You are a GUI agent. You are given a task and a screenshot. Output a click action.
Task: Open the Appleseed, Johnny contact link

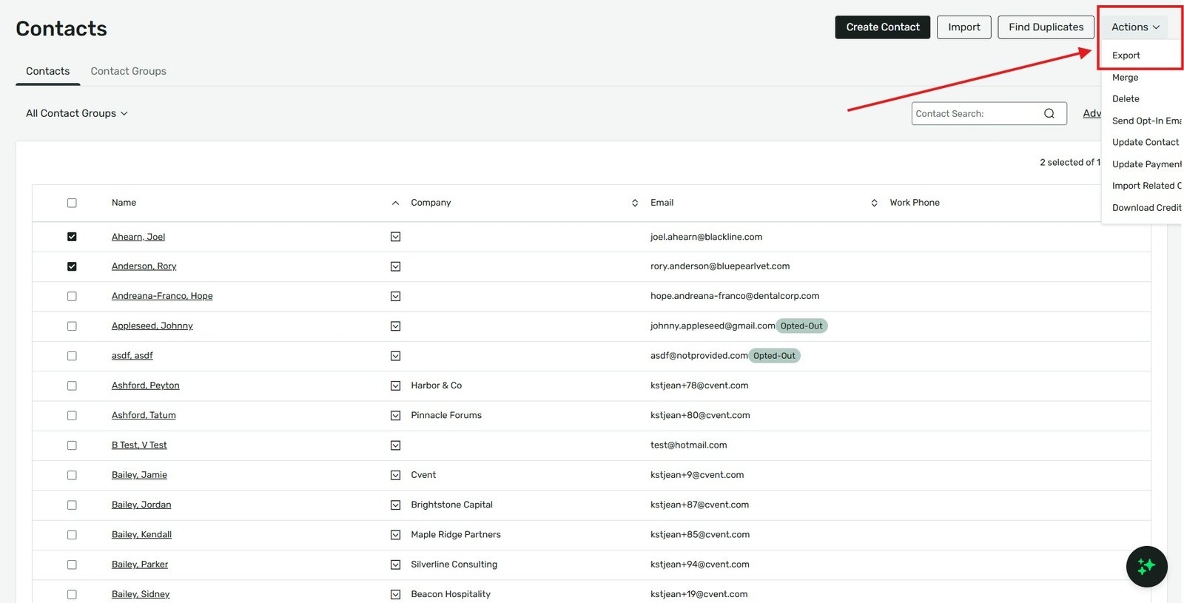152,326
